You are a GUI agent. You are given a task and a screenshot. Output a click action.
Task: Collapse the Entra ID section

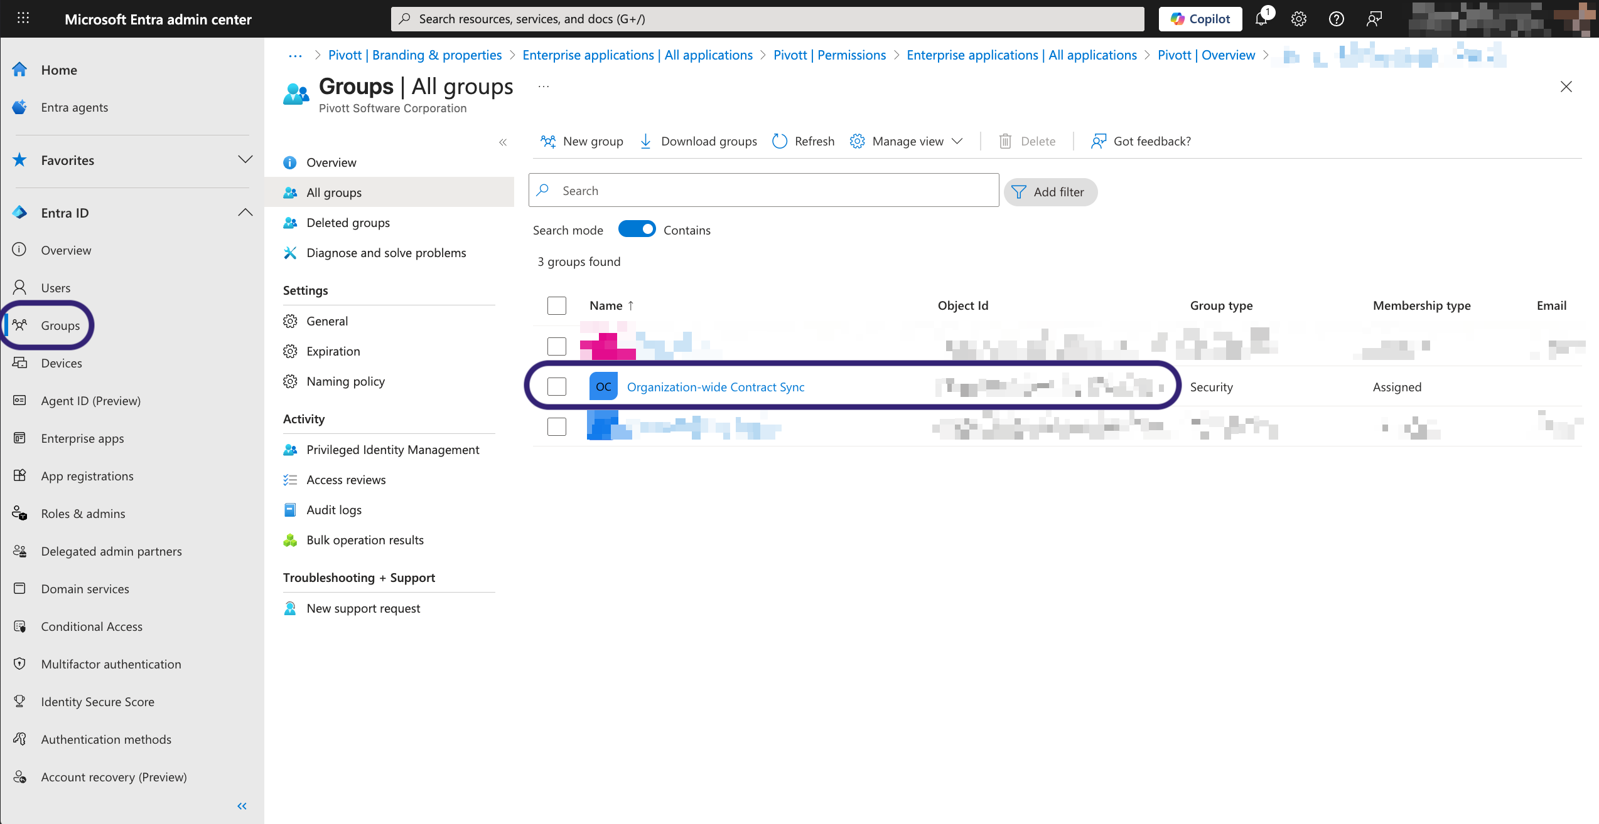245,213
